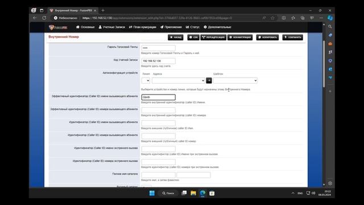Click the effective caller ID number field
This screenshot has height=205, width=364.
point(158,110)
